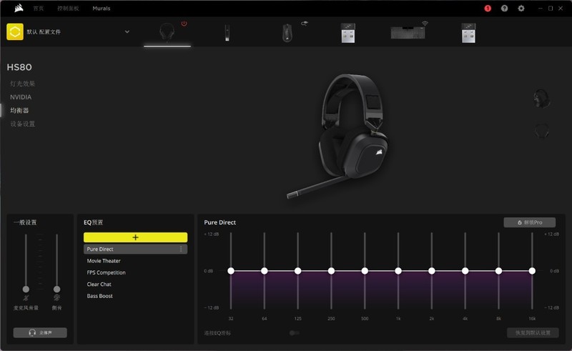Screen dimensions: 572x351
Task: Click the wireless signal icon above keyboard
Action: pyautogui.click(x=425, y=24)
